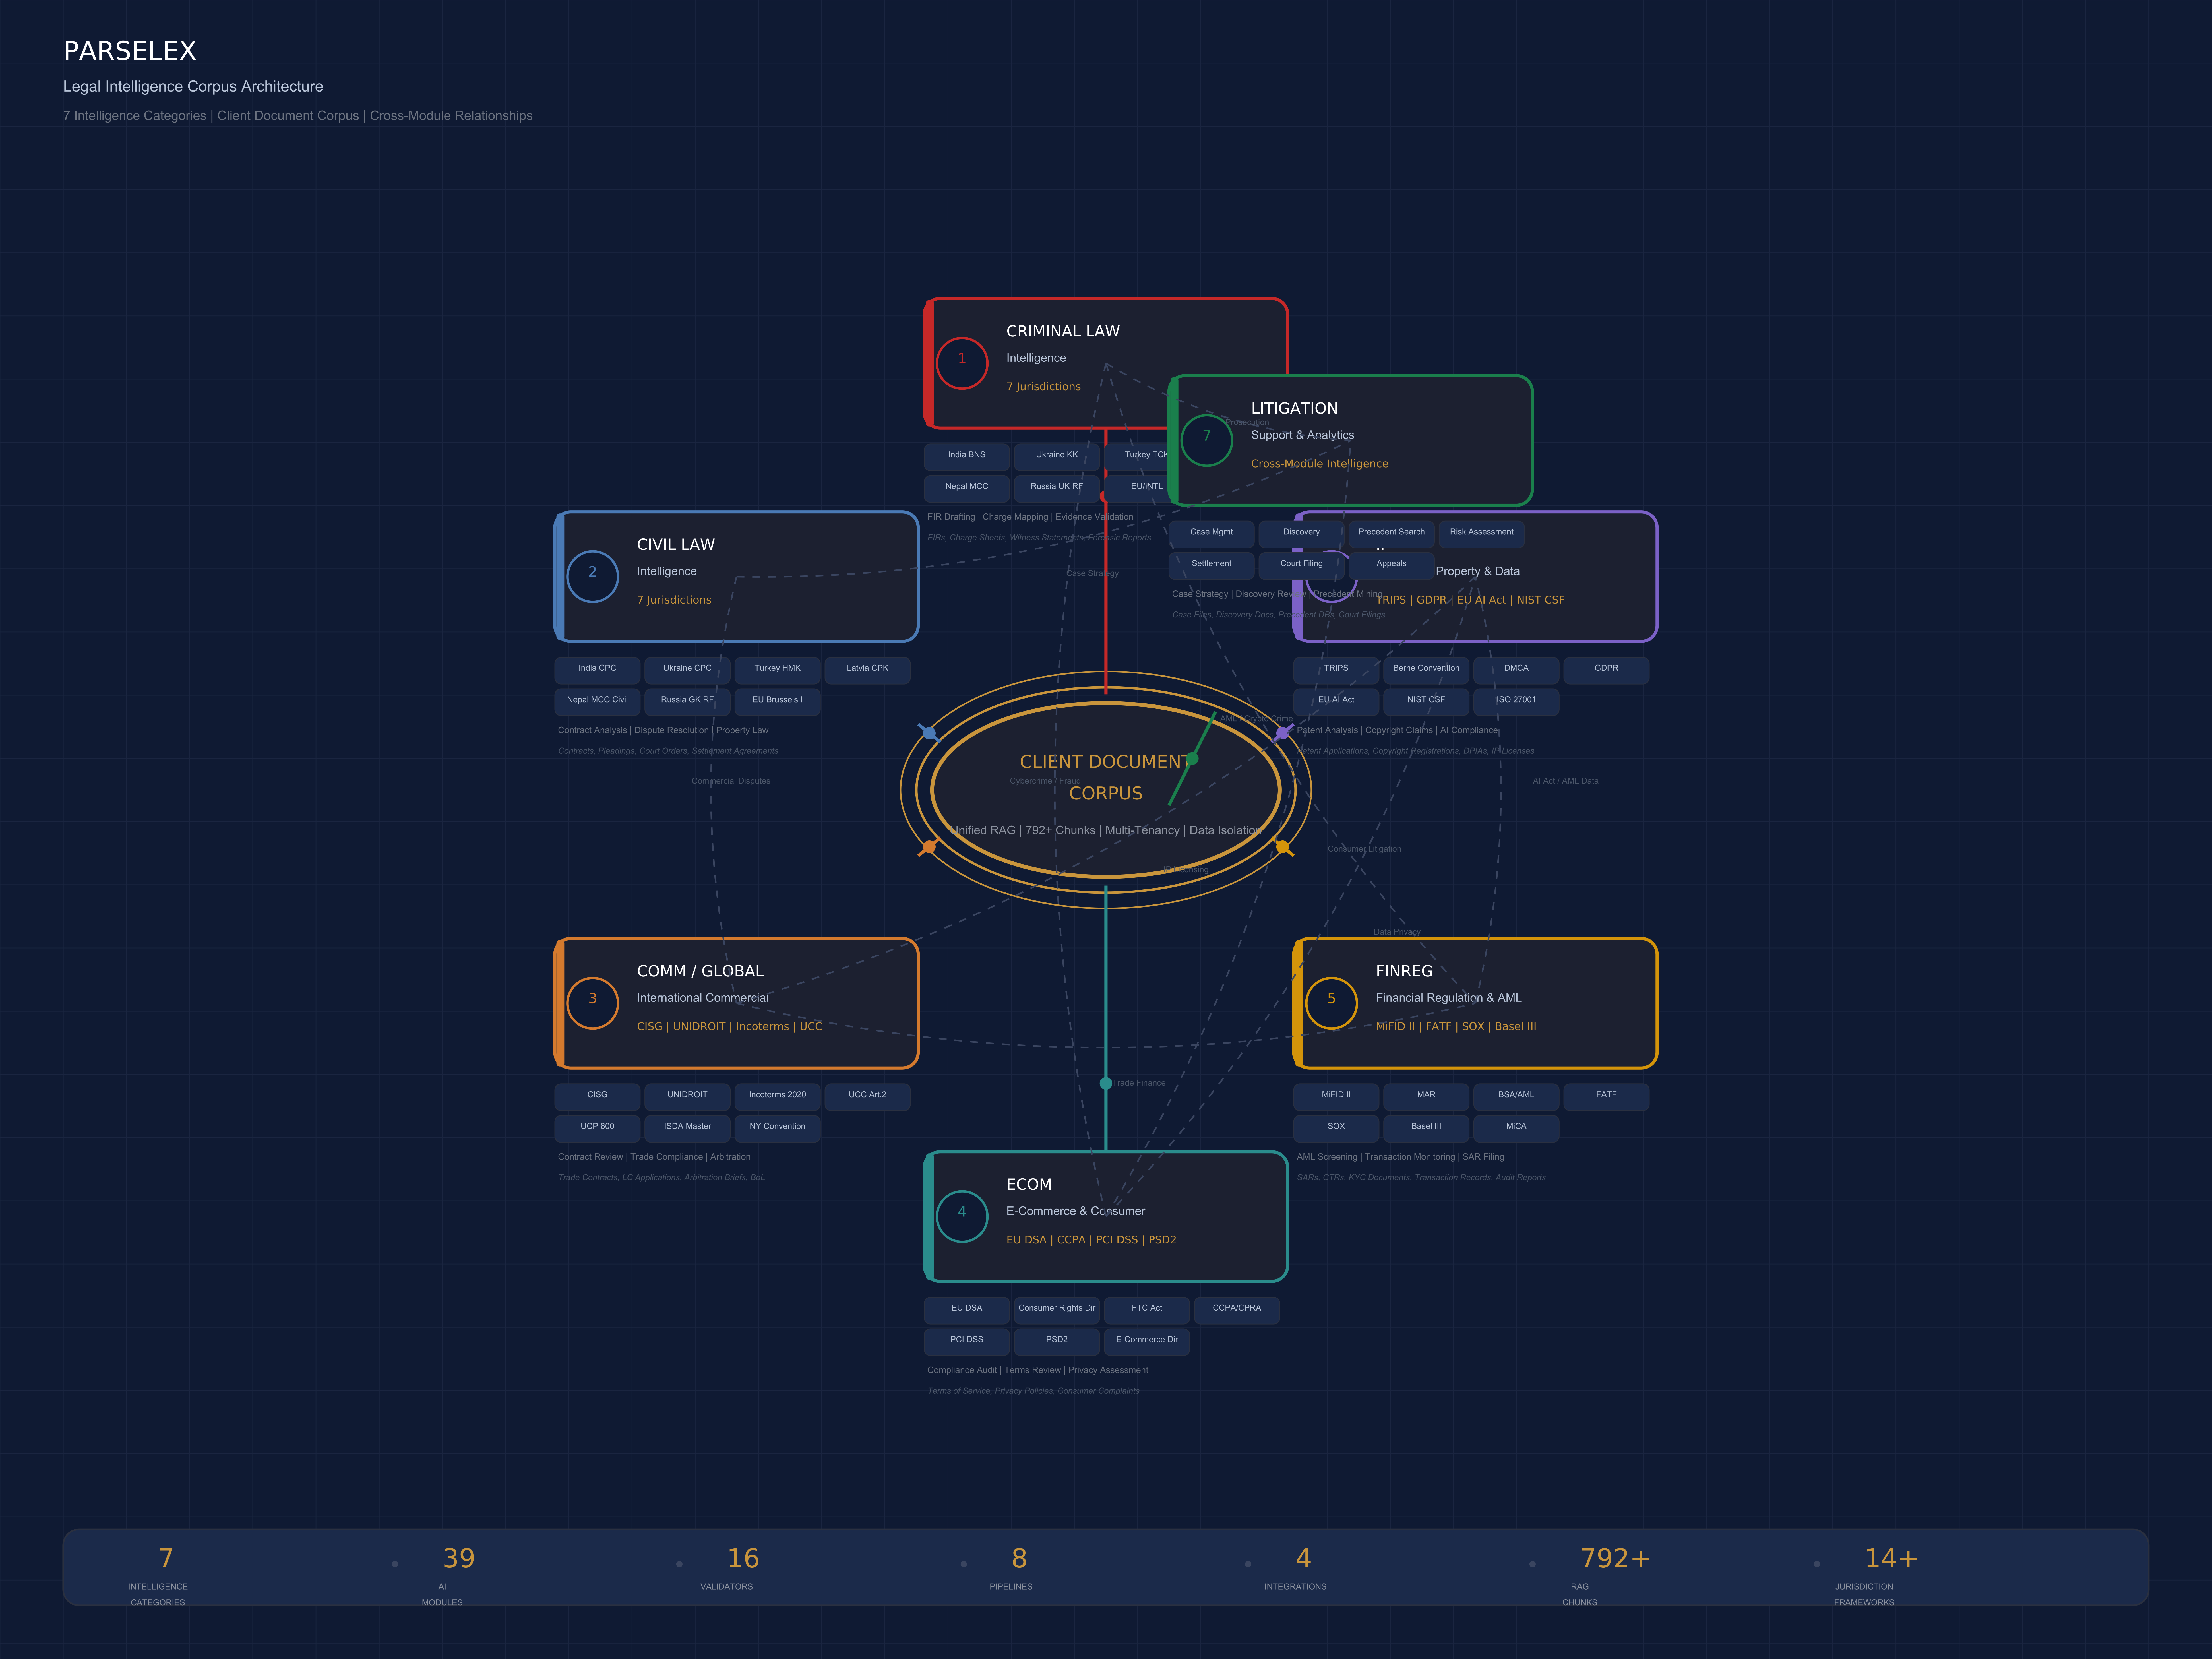Click the number 7 circle on Litigation

pos(1207,440)
